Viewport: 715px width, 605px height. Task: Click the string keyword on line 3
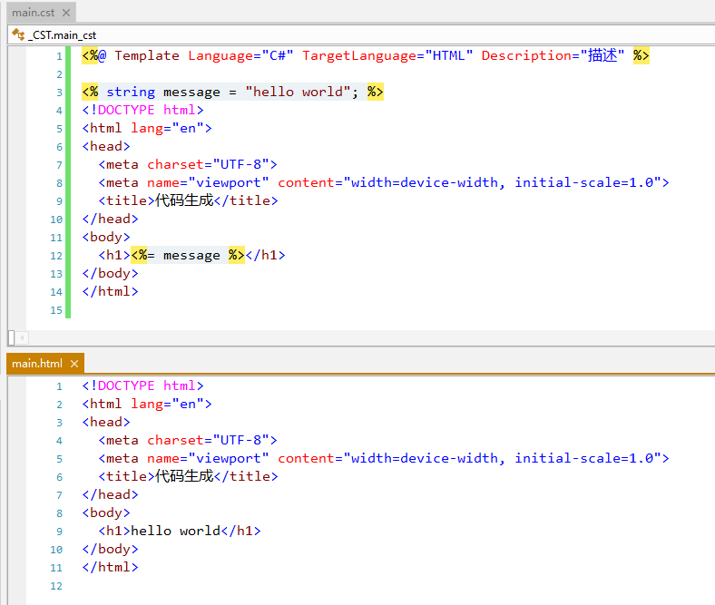click(x=131, y=93)
